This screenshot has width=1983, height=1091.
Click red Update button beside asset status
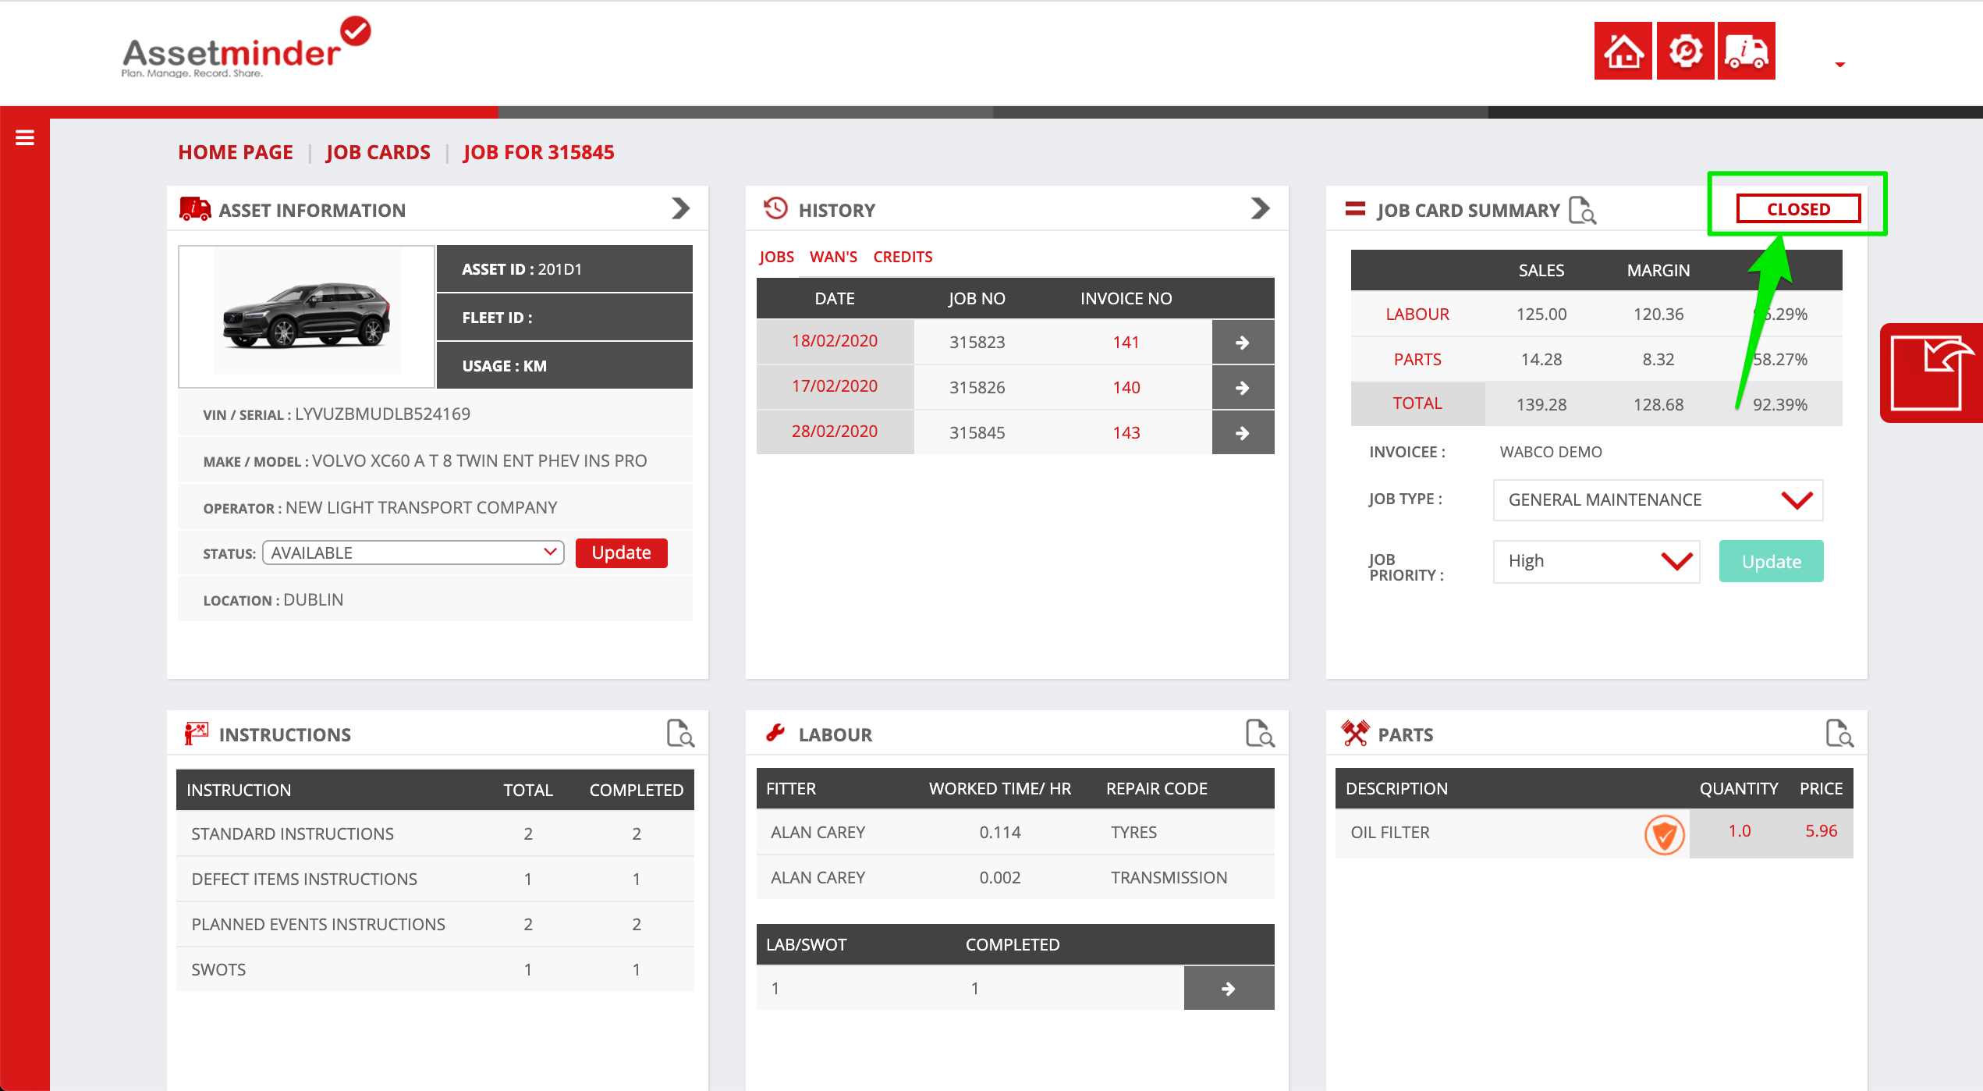coord(621,553)
